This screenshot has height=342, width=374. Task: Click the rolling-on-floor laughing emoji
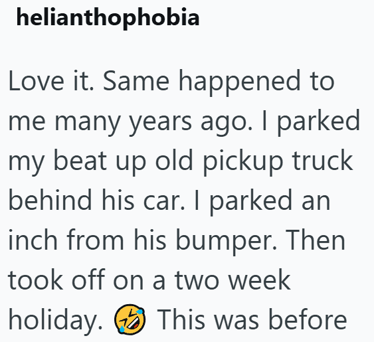[130, 319]
